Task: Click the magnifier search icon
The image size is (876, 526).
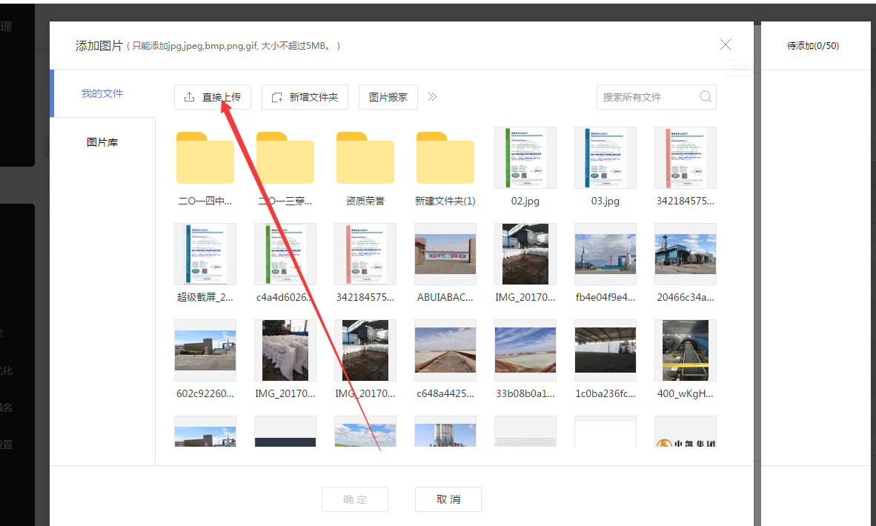Action: 705,97
